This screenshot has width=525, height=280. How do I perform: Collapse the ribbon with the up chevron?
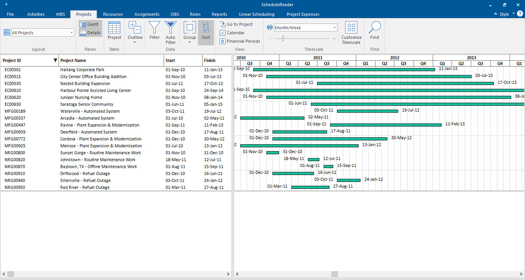click(496, 14)
